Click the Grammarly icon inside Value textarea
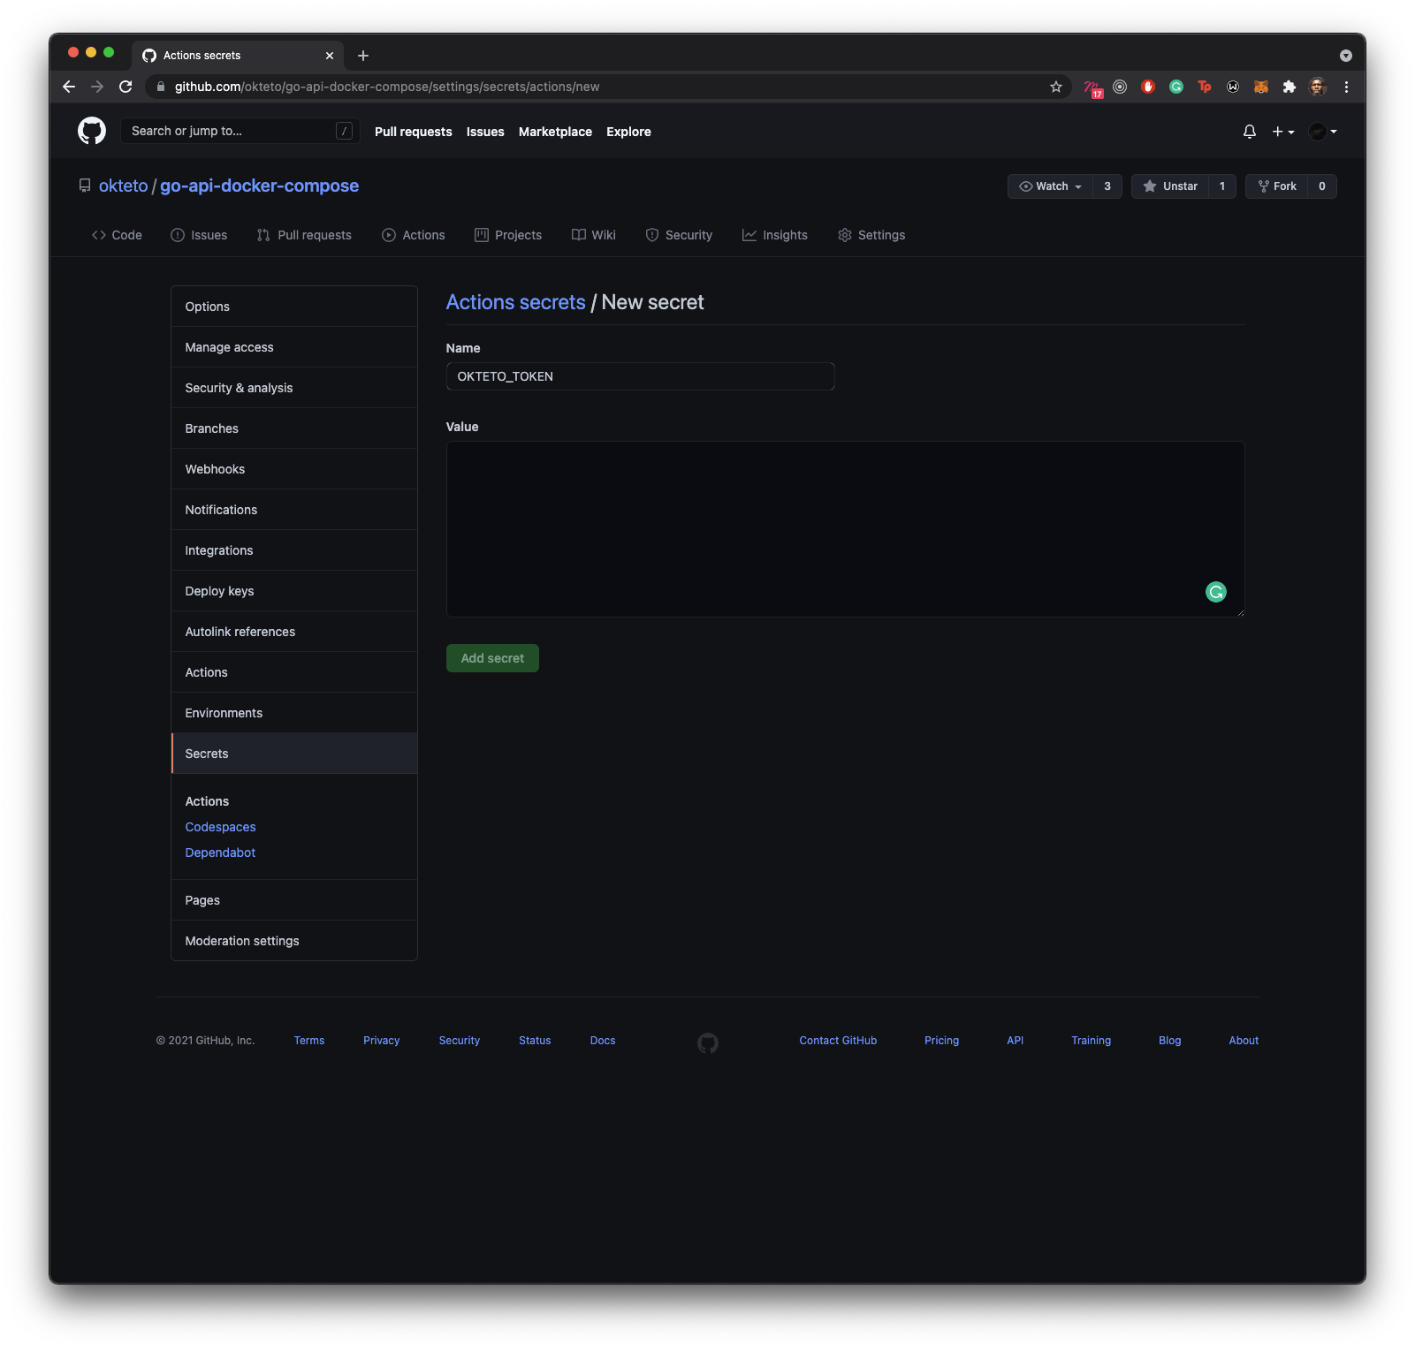Viewport: 1415px width, 1349px height. click(x=1216, y=592)
